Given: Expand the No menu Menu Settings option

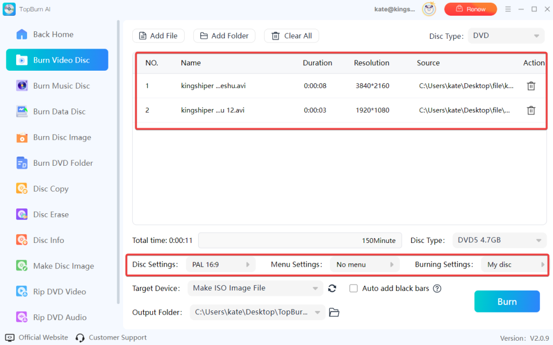Looking at the screenshot, I should [365, 265].
